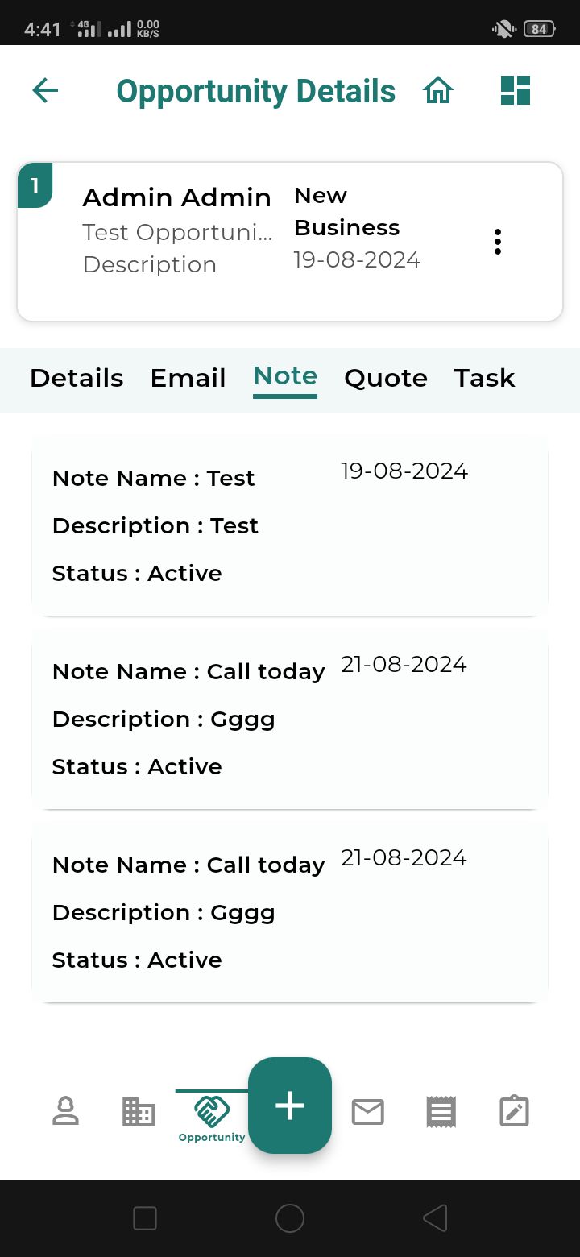Open company building icon in bottom bar

(139, 1111)
